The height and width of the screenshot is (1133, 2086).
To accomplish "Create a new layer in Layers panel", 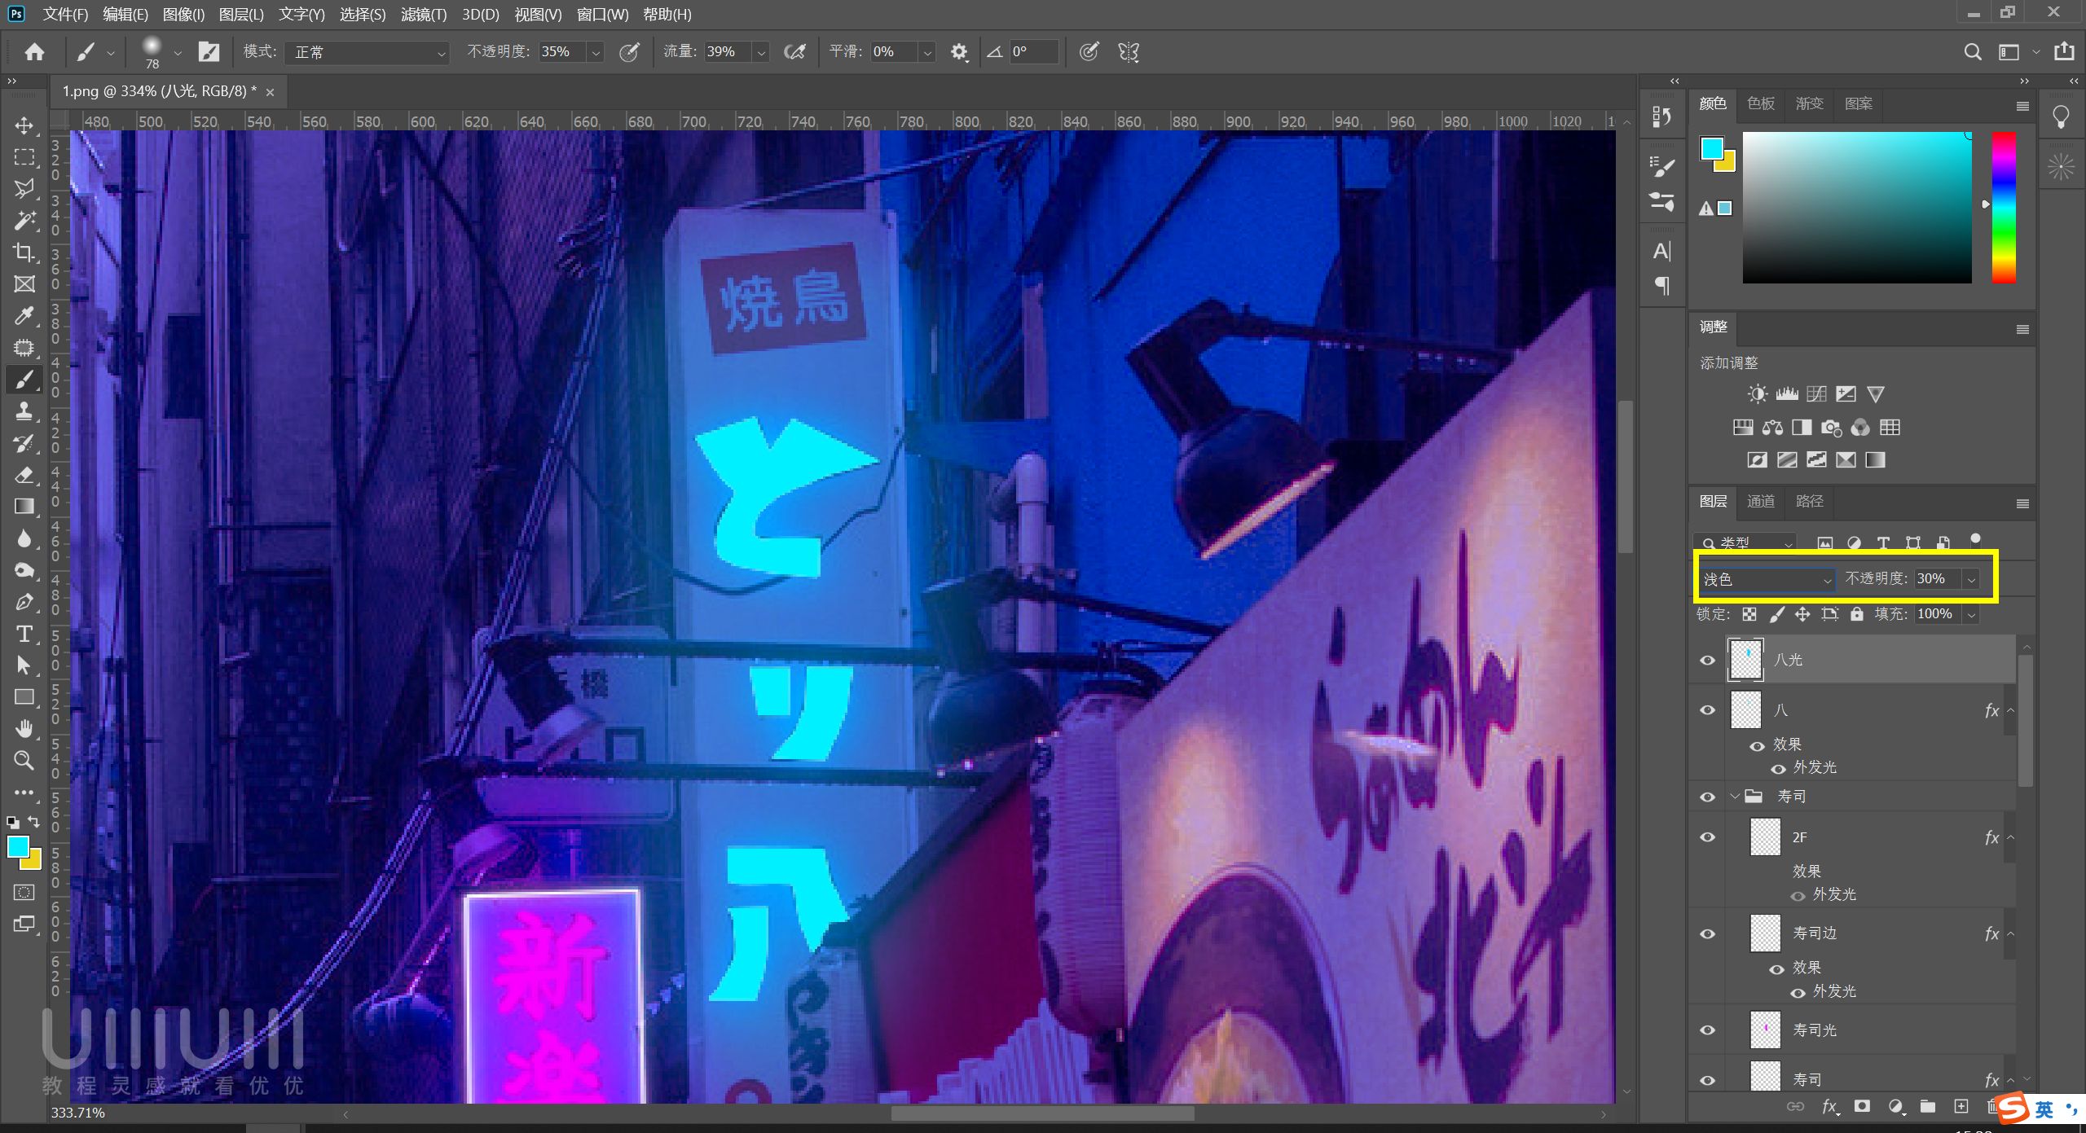I will tap(1961, 1106).
